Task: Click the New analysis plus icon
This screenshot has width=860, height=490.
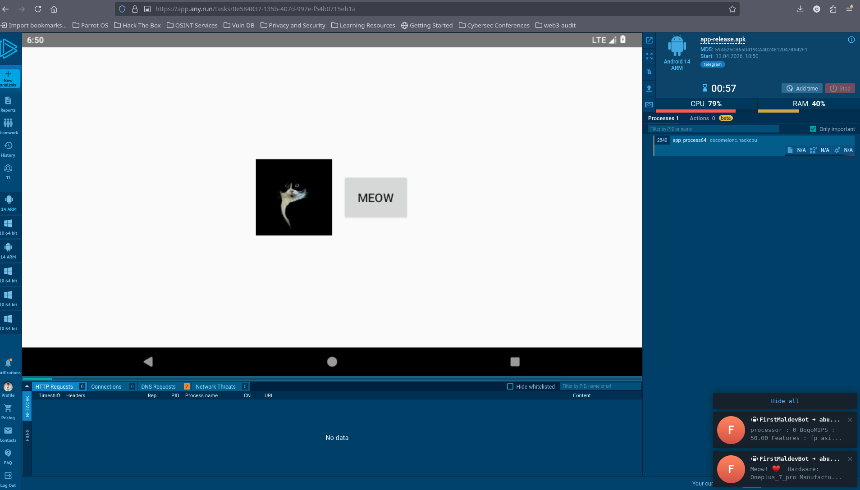Action: (8, 74)
